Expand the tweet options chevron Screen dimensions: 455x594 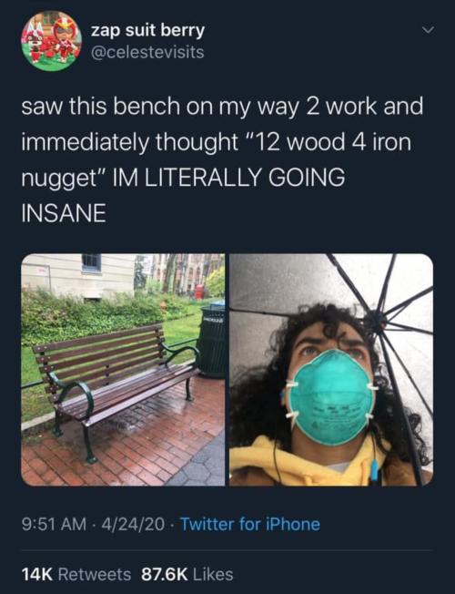coord(428,30)
